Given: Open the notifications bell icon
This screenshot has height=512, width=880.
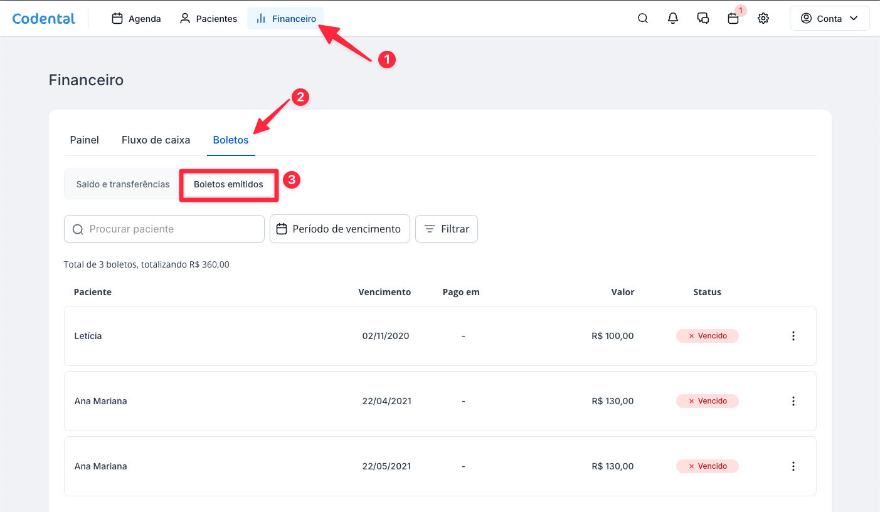Looking at the screenshot, I should [x=673, y=19].
